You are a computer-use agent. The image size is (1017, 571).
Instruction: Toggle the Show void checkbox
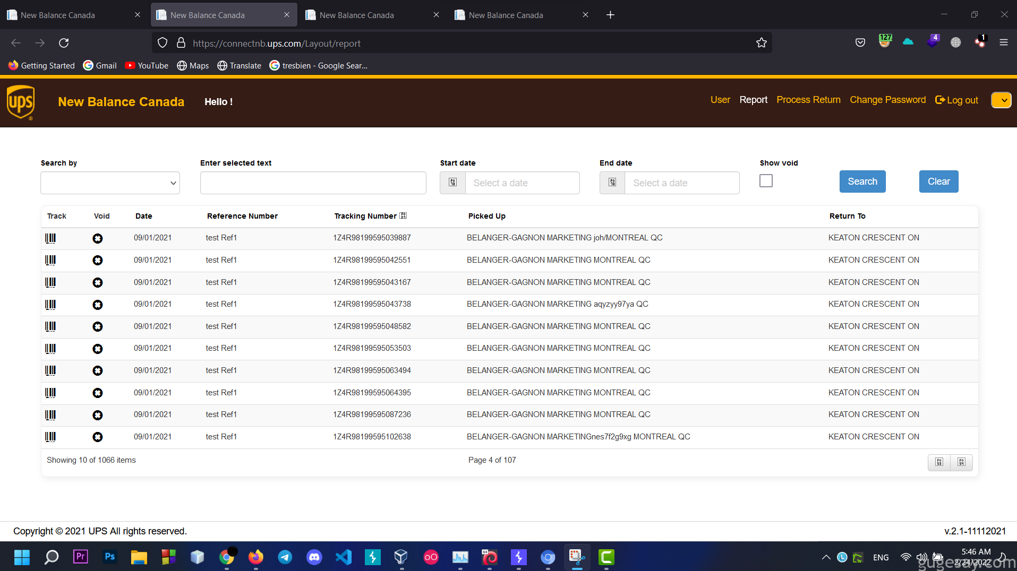[766, 181]
